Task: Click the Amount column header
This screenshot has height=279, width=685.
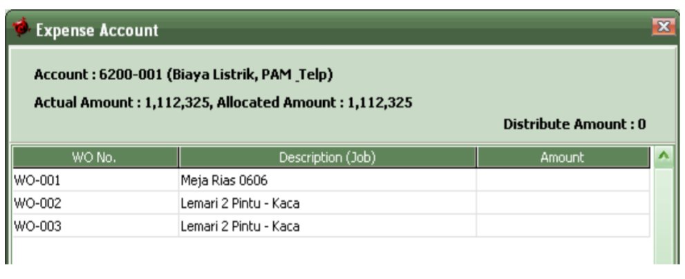Action: tap(563, 157)
